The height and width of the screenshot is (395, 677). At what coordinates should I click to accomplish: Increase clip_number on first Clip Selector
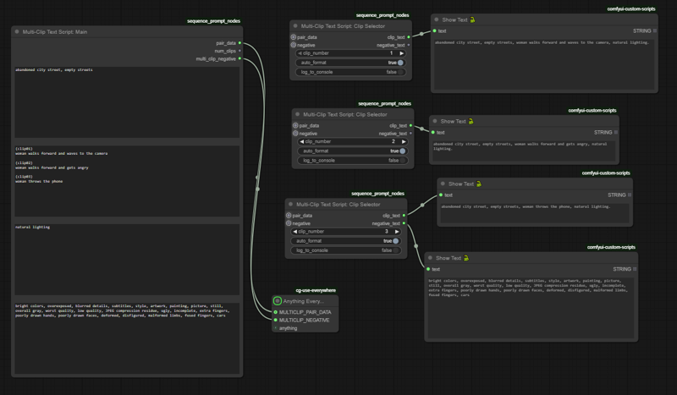[x=401, y=53]
